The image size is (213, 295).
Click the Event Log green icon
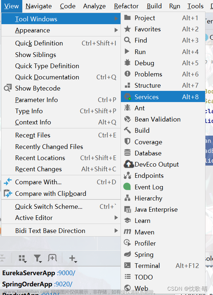127,186
